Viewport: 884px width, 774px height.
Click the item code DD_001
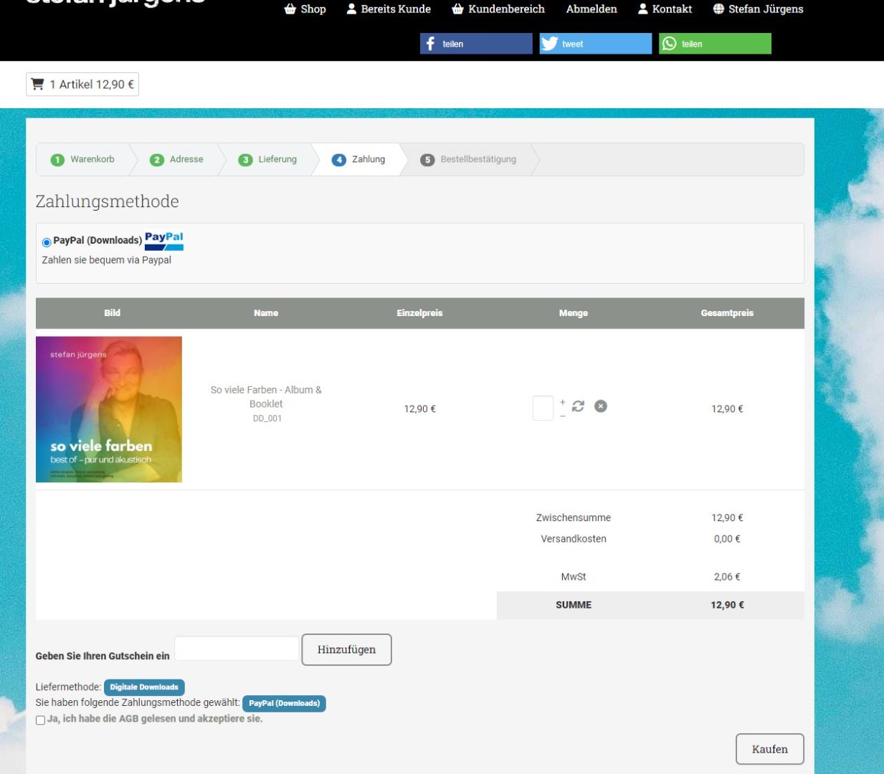[267, 419]
